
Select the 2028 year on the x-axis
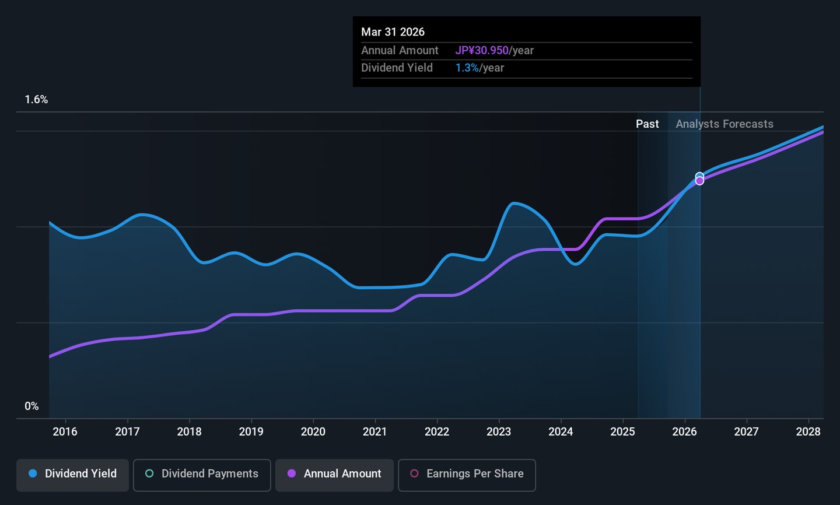click(808, 432)
